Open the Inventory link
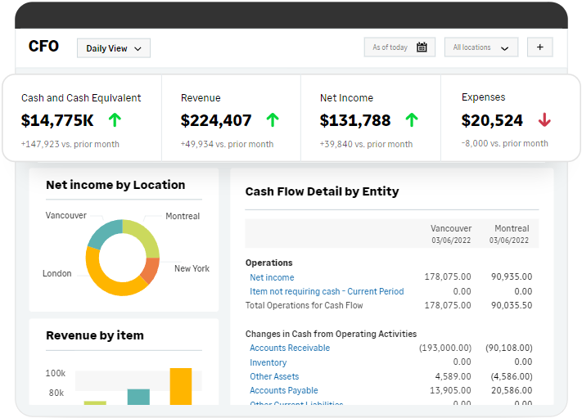The width and height of the screenshot is (582, 418). pos(268,362)
